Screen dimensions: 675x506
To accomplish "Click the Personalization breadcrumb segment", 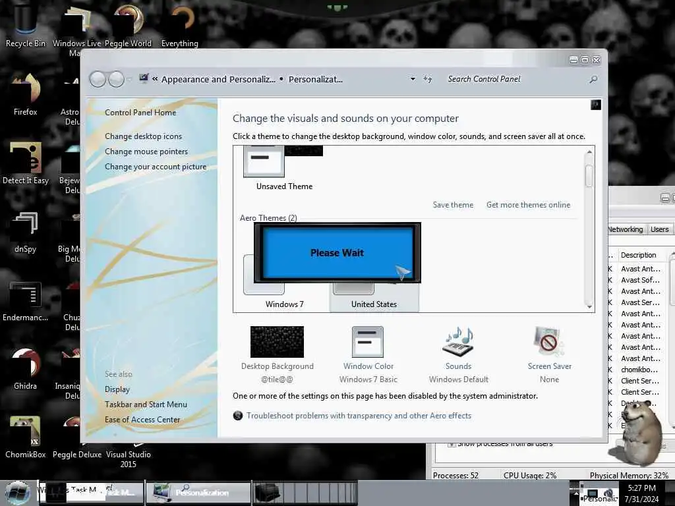I will click(x=316, y=79).
